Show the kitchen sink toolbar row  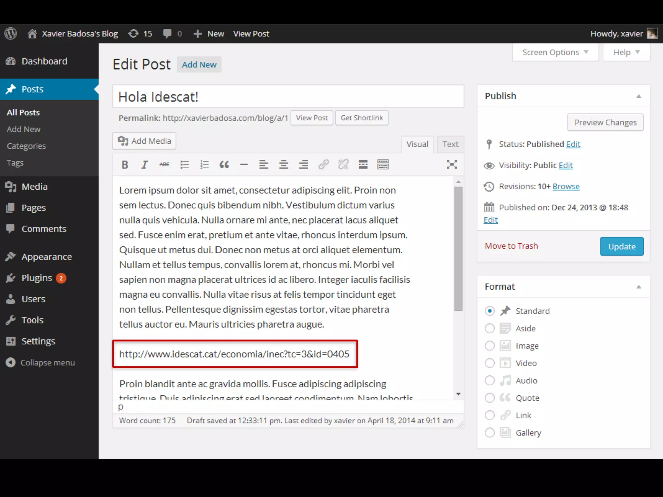[383, 165]
